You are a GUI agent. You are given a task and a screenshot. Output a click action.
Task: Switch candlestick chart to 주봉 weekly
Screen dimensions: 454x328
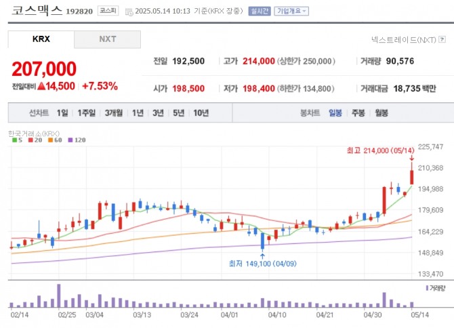pos(358,112)
